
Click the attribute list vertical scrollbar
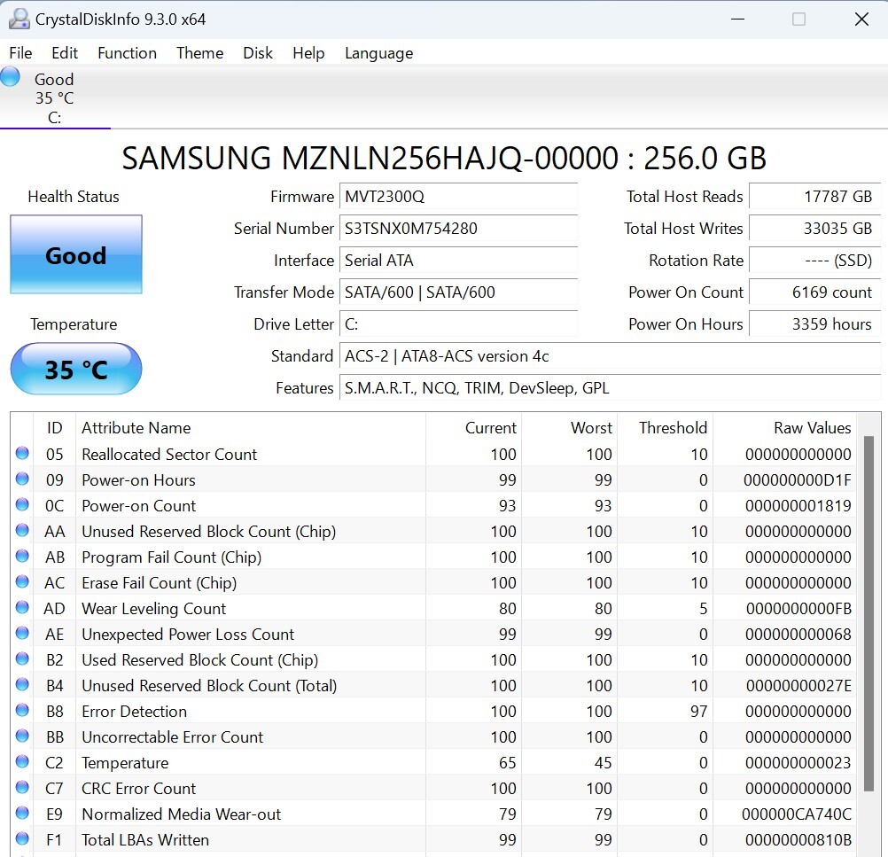869,612
